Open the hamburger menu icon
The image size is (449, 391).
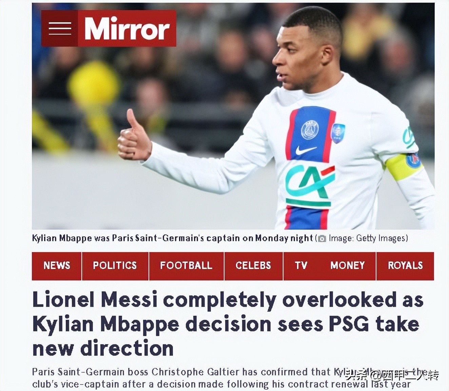pyautogui.click(x=60, y=28)
